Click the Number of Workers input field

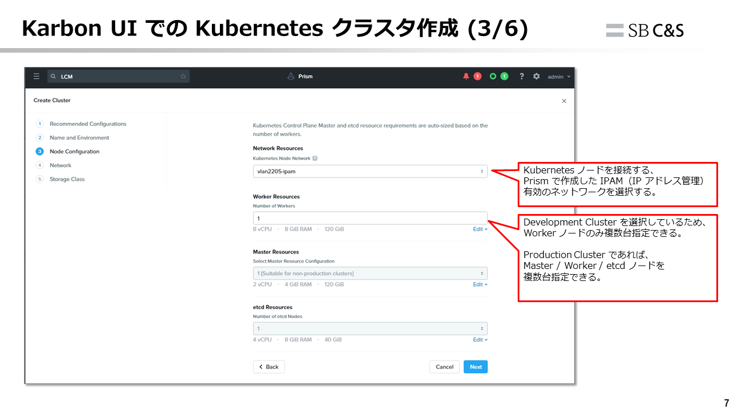point(371,218)
